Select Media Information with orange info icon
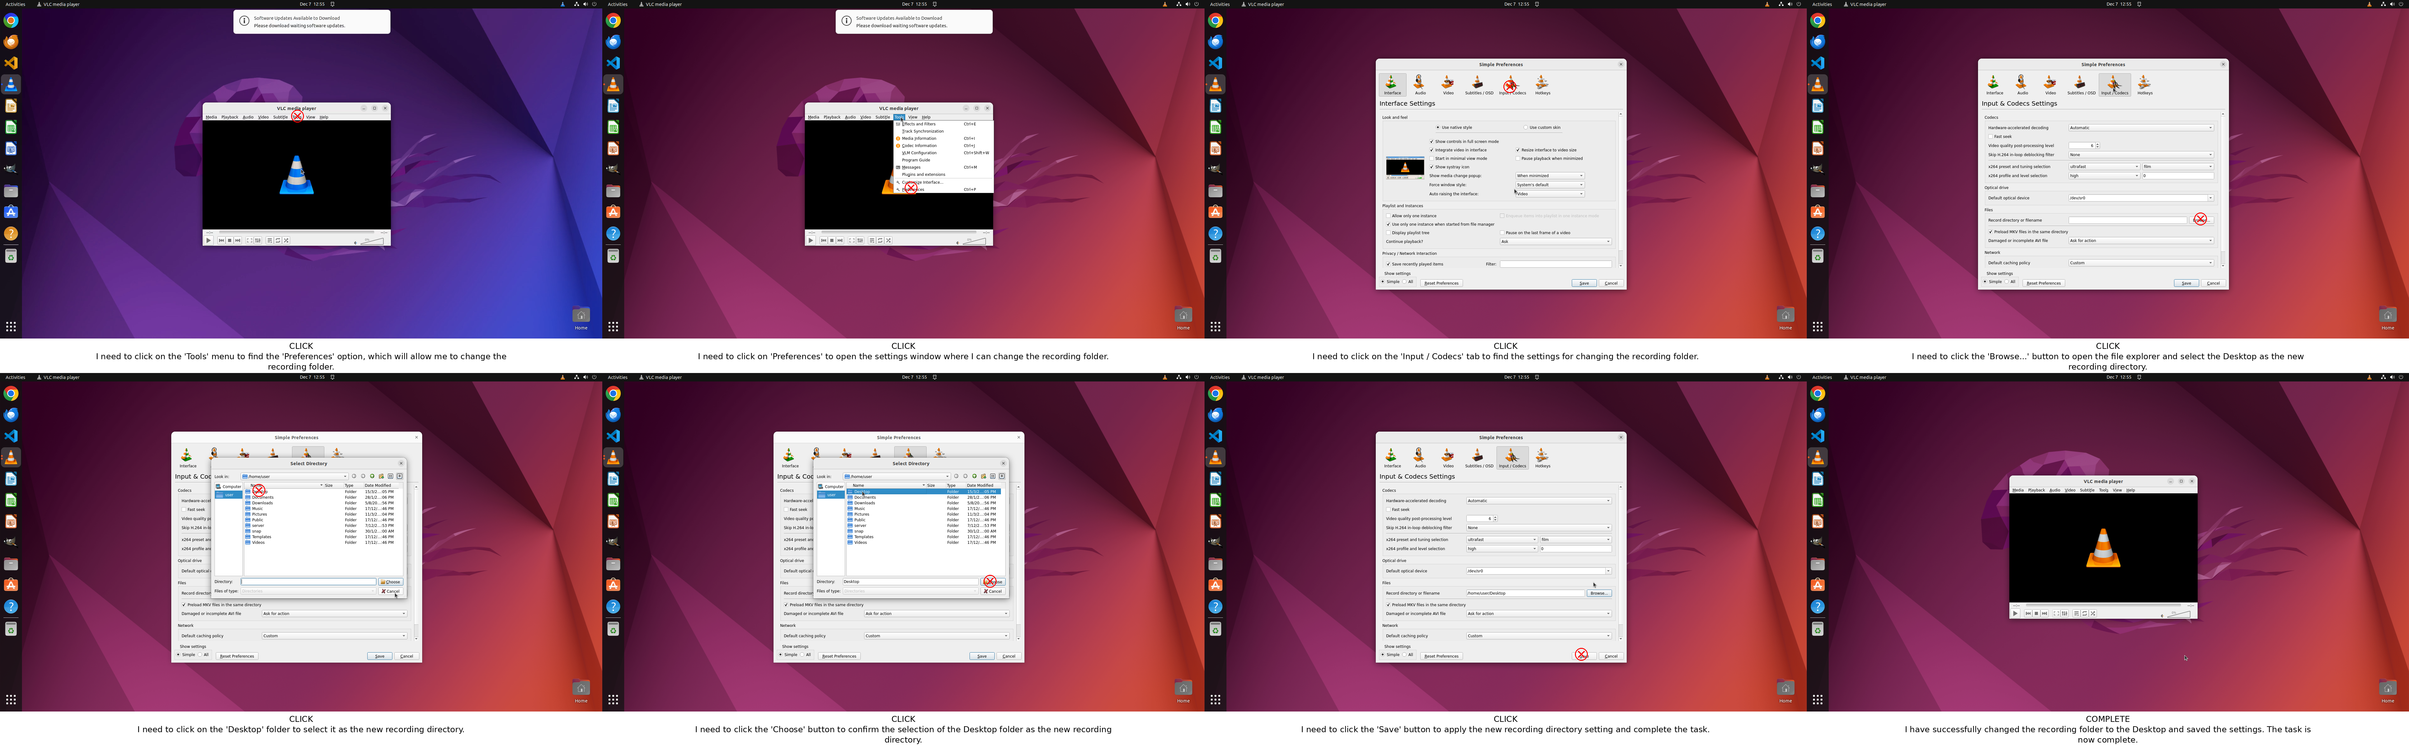The height and width of the screenshot is (746, 2409). coord(919,138)
